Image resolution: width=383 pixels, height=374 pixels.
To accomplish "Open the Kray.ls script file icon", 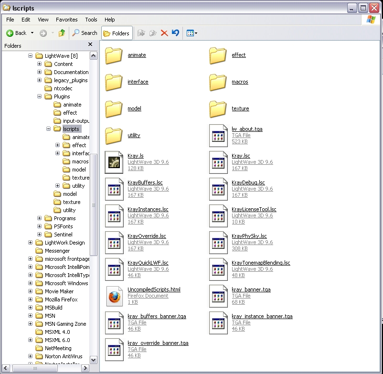I will coord(114,162).
